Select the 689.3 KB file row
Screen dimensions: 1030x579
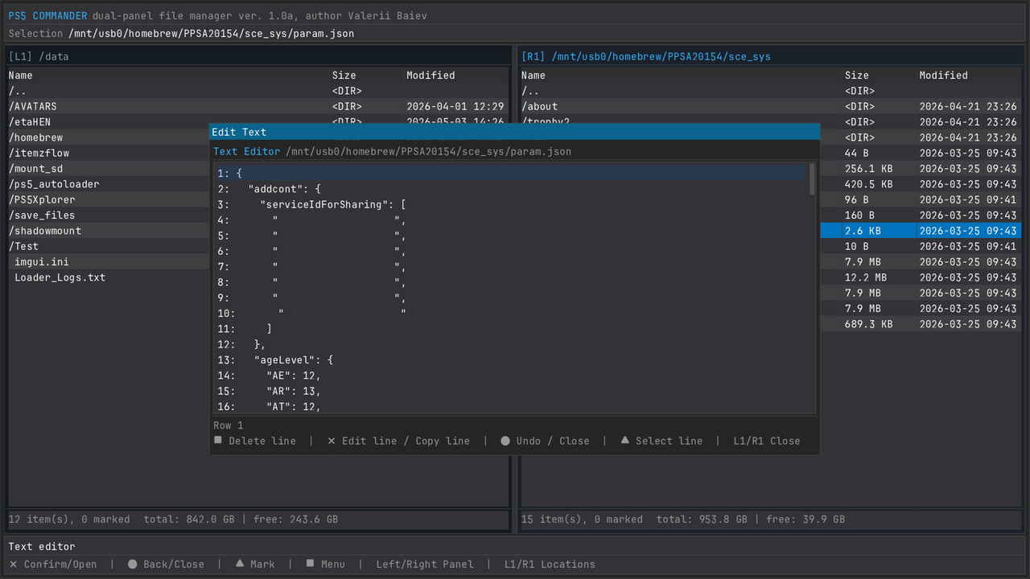click(x=921, y=324)
